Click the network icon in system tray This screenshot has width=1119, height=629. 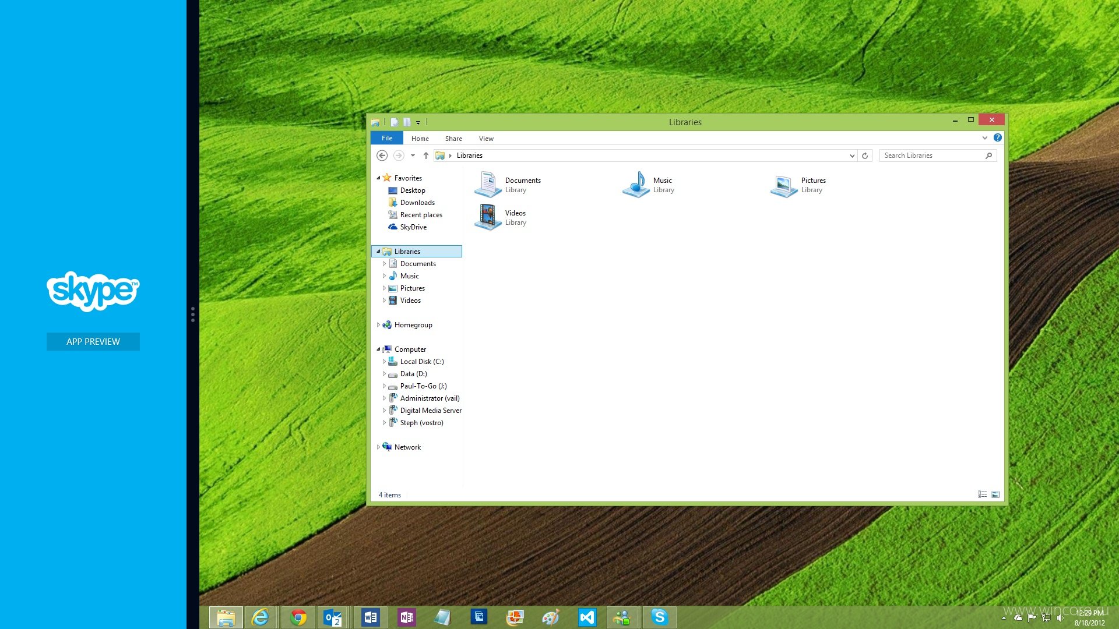(x=1046, y=618)
